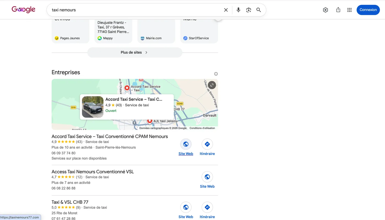Click Accord Taxi Site Web globe icon
The height and width of the screenshot is (220, 385).
(x=186, y=144)
